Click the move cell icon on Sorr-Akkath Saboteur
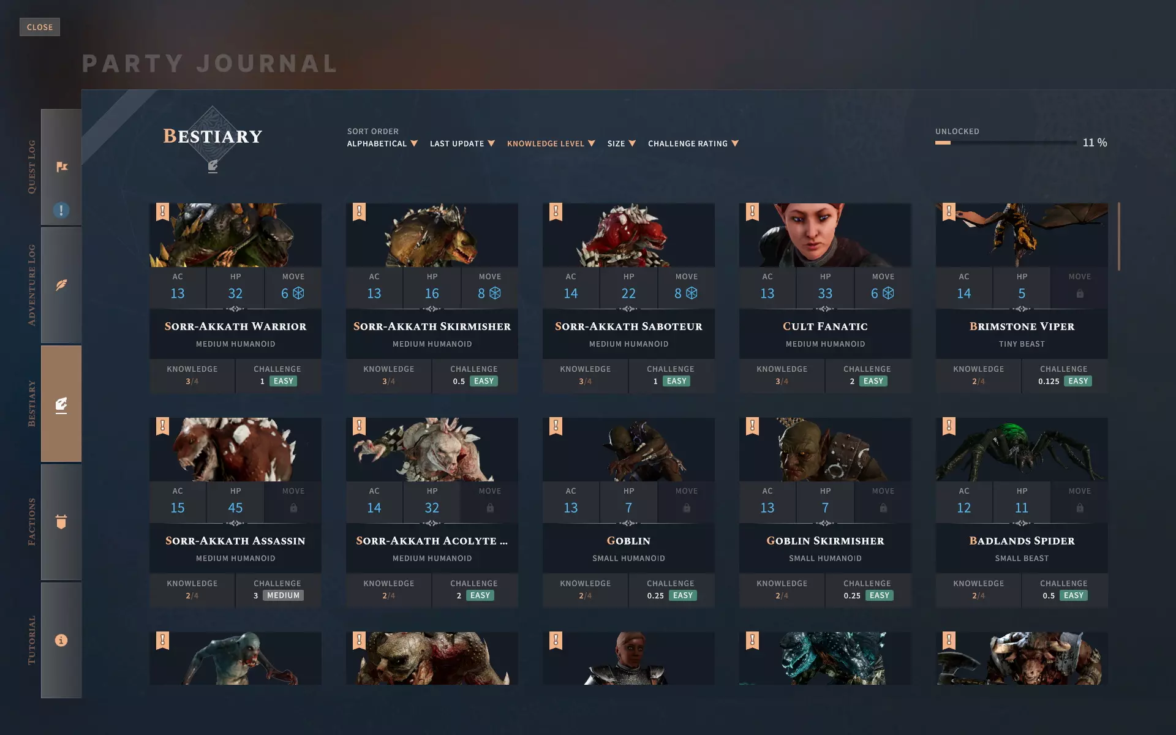The image size is (1176, 735). [x=692, y=293]
